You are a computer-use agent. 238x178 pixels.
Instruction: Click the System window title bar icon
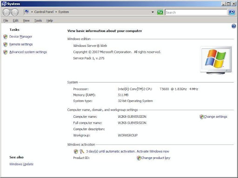click(x=4, y=4)
